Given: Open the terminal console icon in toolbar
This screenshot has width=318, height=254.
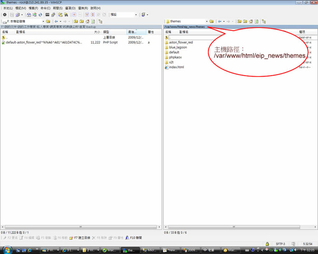Looking at the screenshot, I should point(47,15).
